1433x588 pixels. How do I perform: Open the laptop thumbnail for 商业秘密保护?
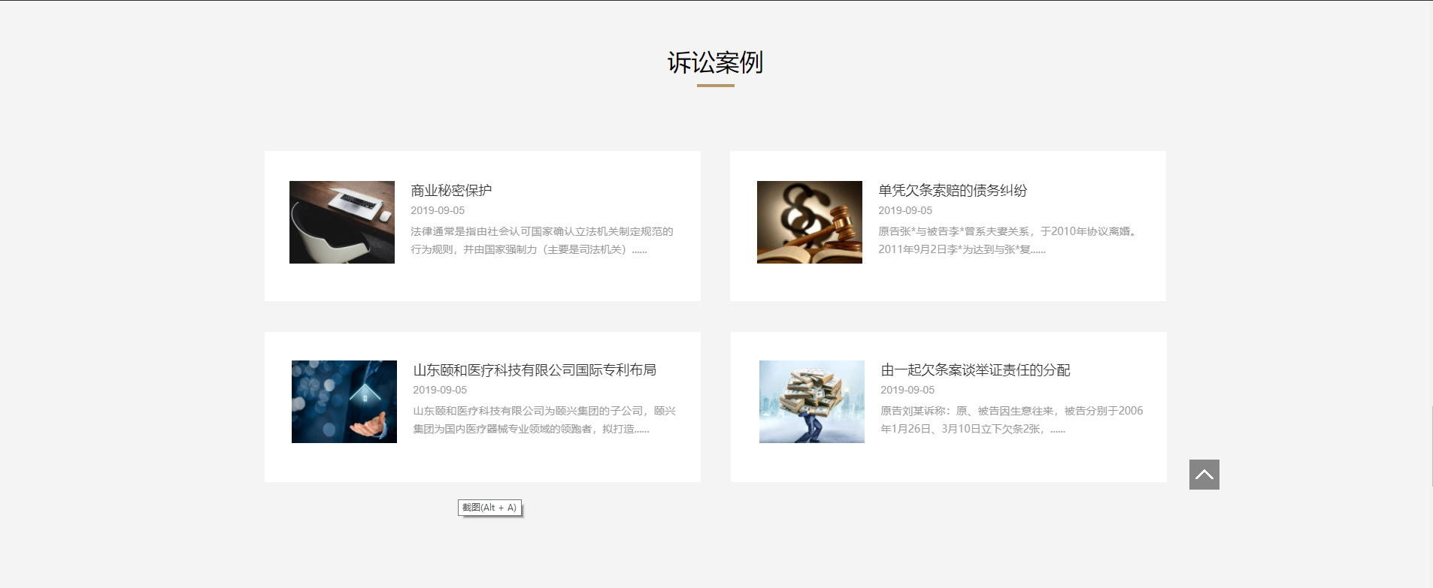[342, 222]
